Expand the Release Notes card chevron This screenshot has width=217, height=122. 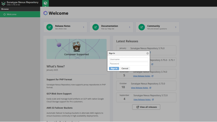coord(83,27)
